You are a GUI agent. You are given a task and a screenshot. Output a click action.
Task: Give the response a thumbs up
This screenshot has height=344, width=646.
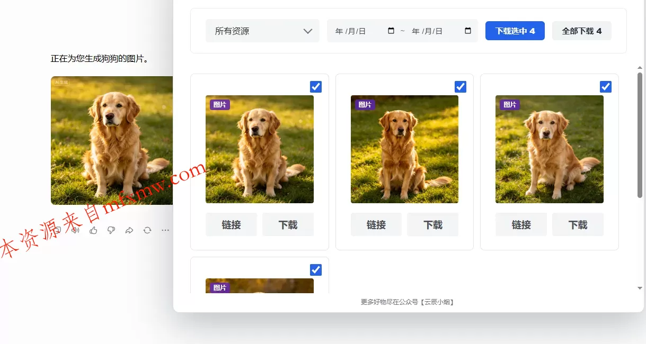93,230
